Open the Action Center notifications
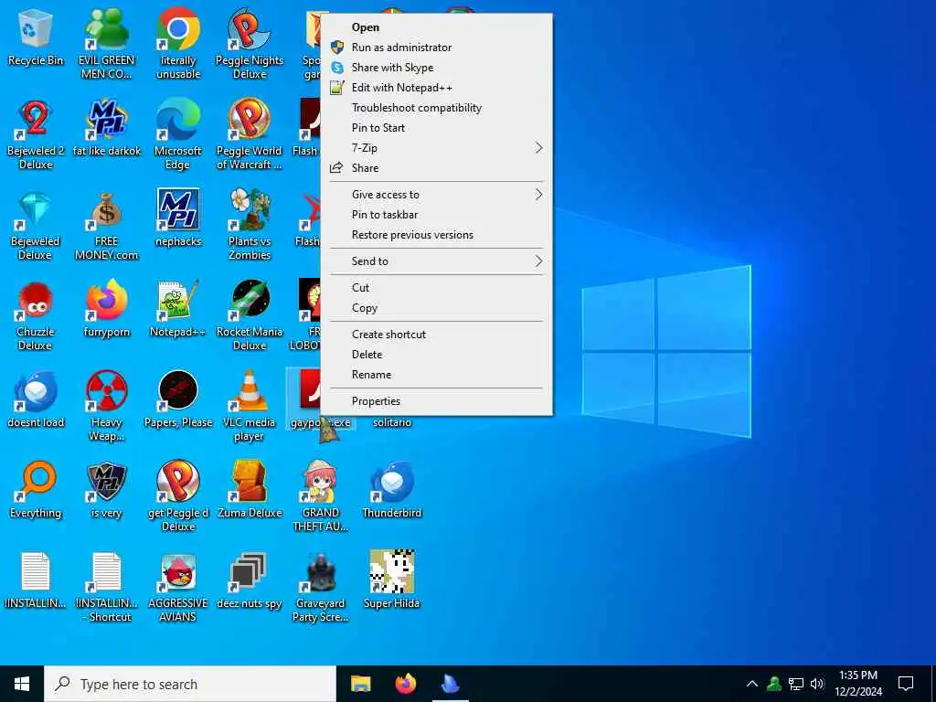The height and width of the screenshot is (702, 936). tap(906, 684)
